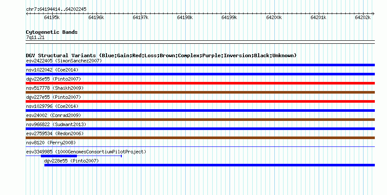Click the 64200k ruler mark

pyautogui.click(x=274, y=17)
